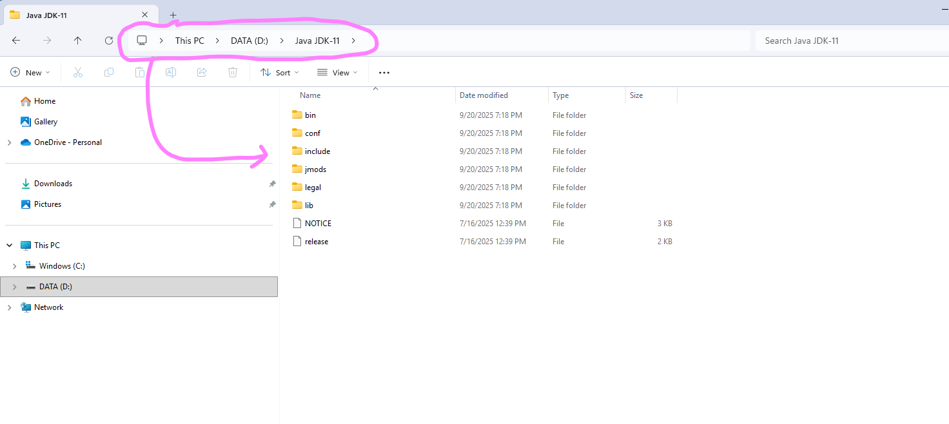Click the Share icon in the toolbar
The image size is (949, 424).
(x=202, y=72)
